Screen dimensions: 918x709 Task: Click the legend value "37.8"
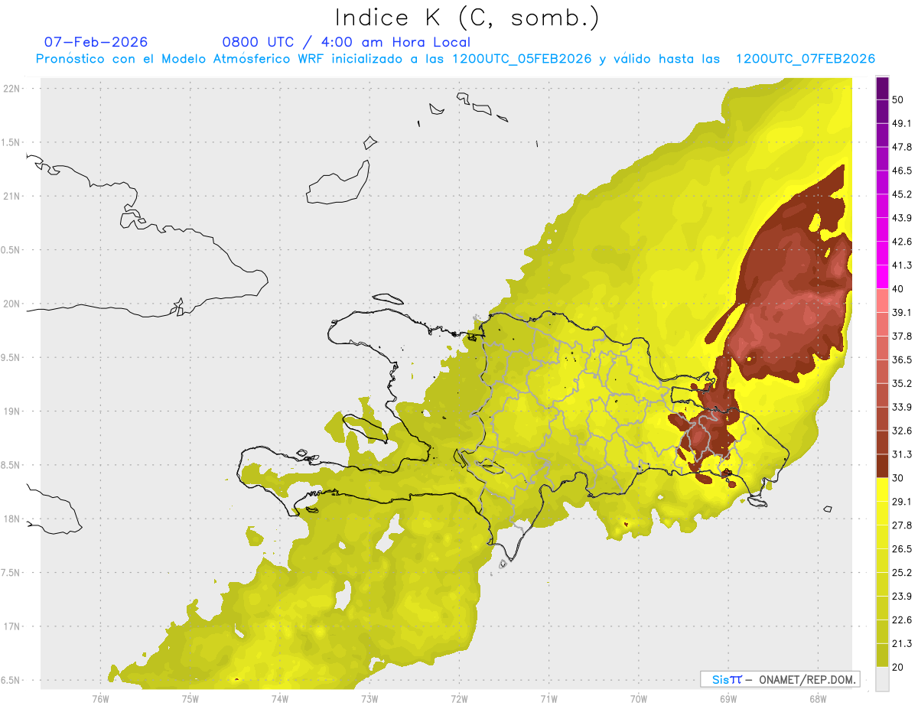(x=902, y=336)
